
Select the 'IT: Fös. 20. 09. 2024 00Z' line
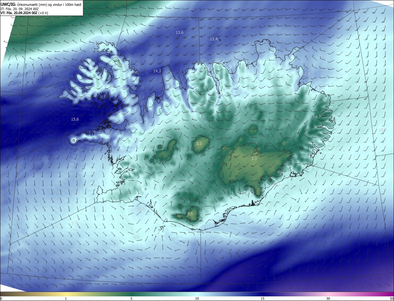[x=19, y=9]
